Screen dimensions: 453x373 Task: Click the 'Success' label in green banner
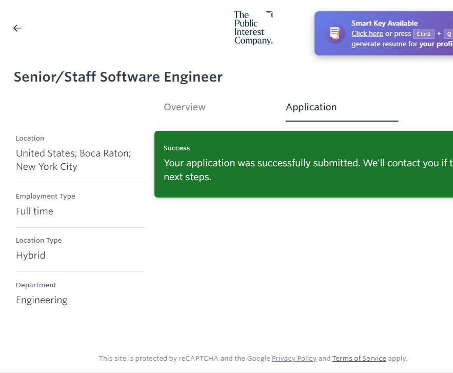[x=177, y=148]
